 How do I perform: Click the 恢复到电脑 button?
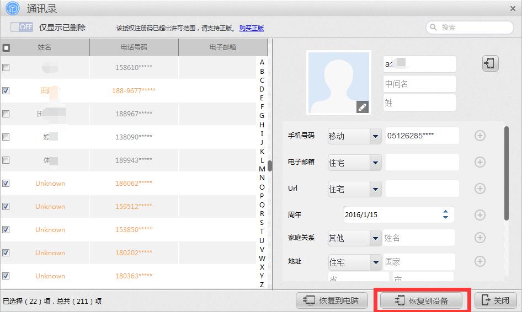[332, 300]
